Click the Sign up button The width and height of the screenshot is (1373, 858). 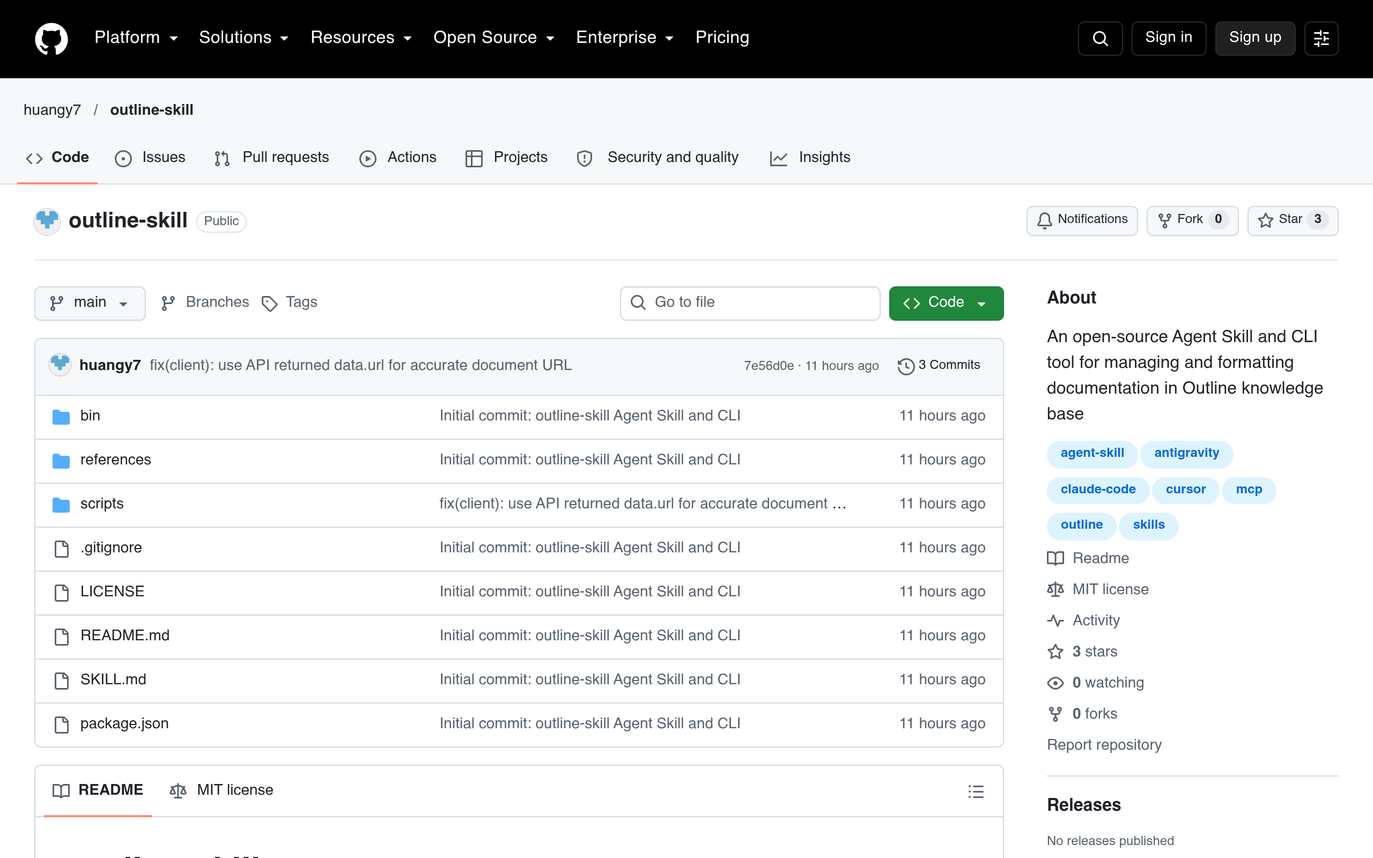point(1255,38)
